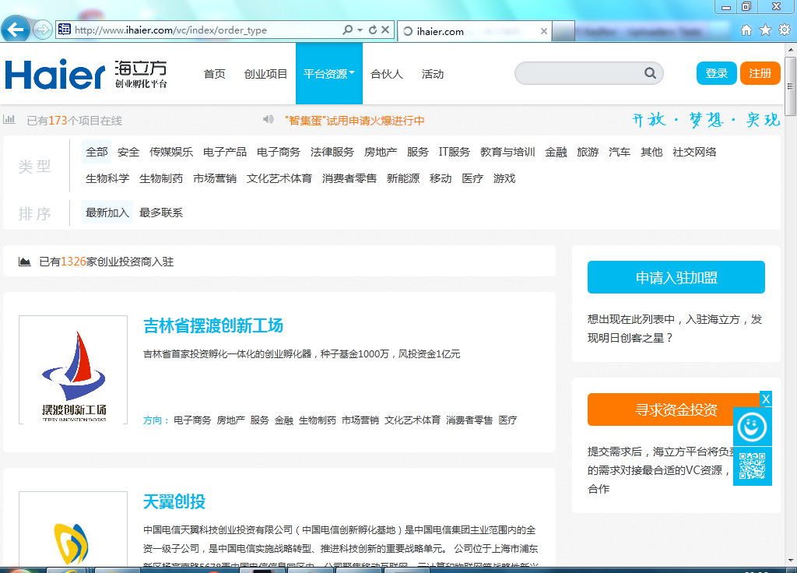Open 创业项目 navigation item
This screenshot has height=573, width=797.
point(266,74)
